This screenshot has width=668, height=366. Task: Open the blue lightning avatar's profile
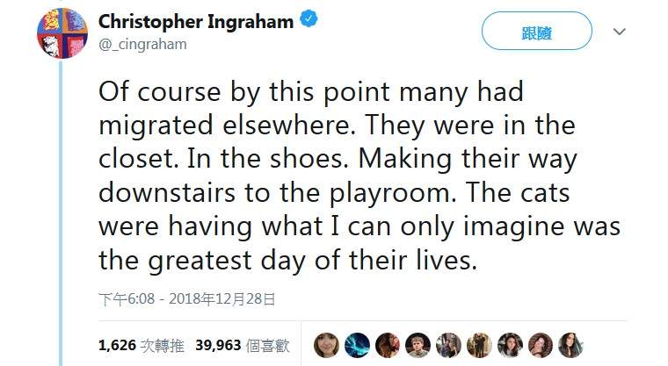point(358,344)
